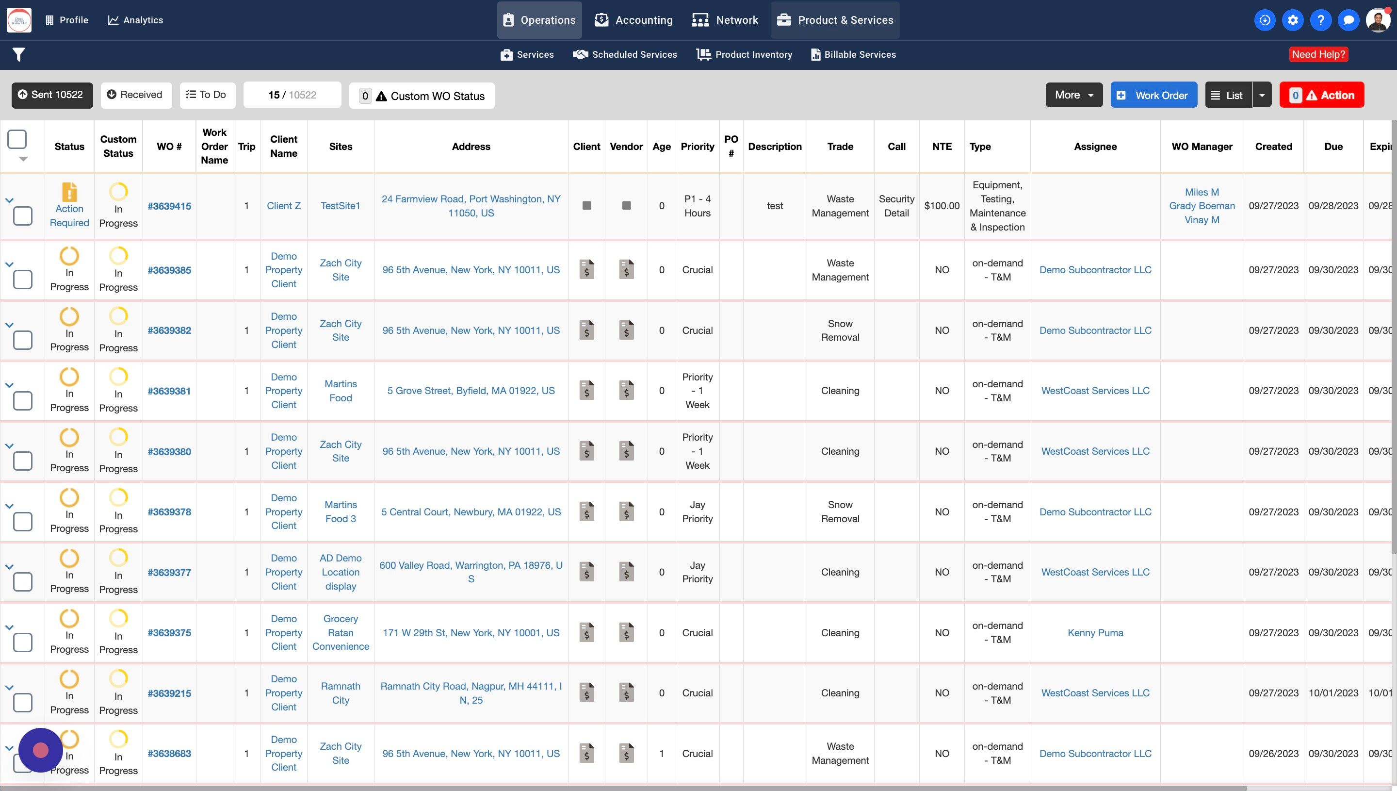
Task: Click Action Required status icon
Action: [69, 192]
